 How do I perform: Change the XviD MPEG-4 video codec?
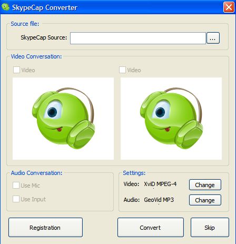click(x=205, y=185)
